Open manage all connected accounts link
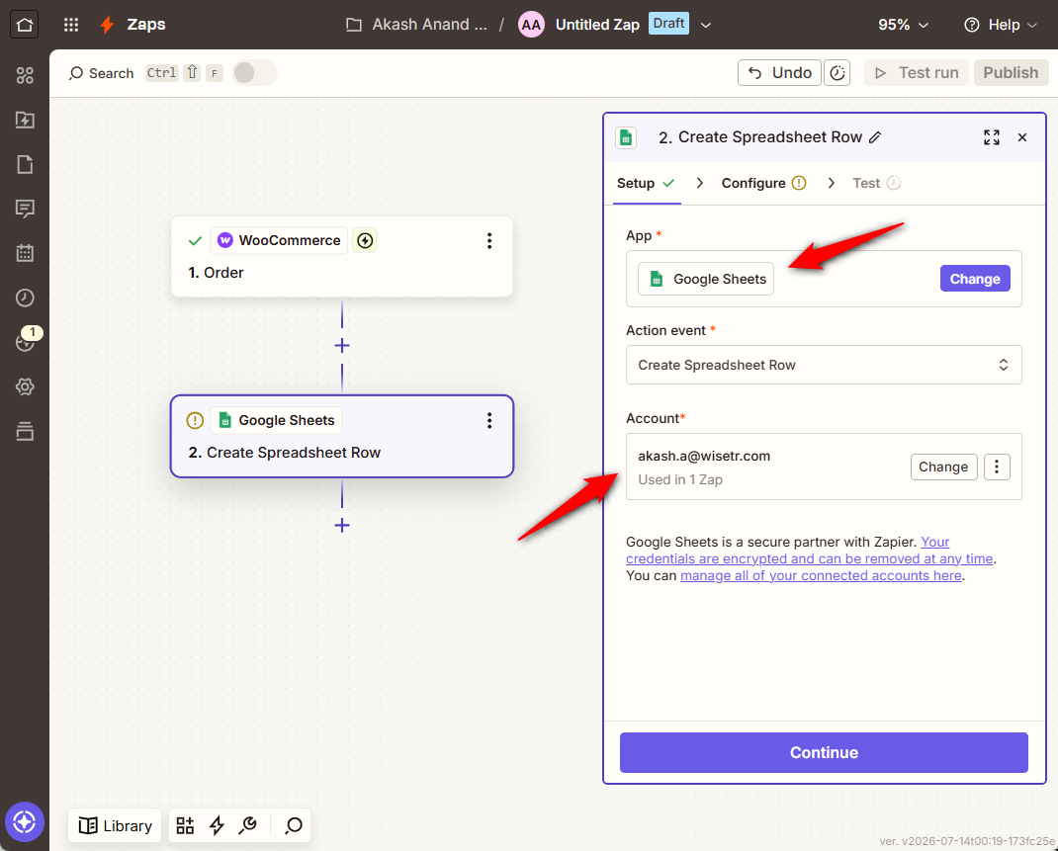The image size is (1058, 851). (x=821, y=575)
